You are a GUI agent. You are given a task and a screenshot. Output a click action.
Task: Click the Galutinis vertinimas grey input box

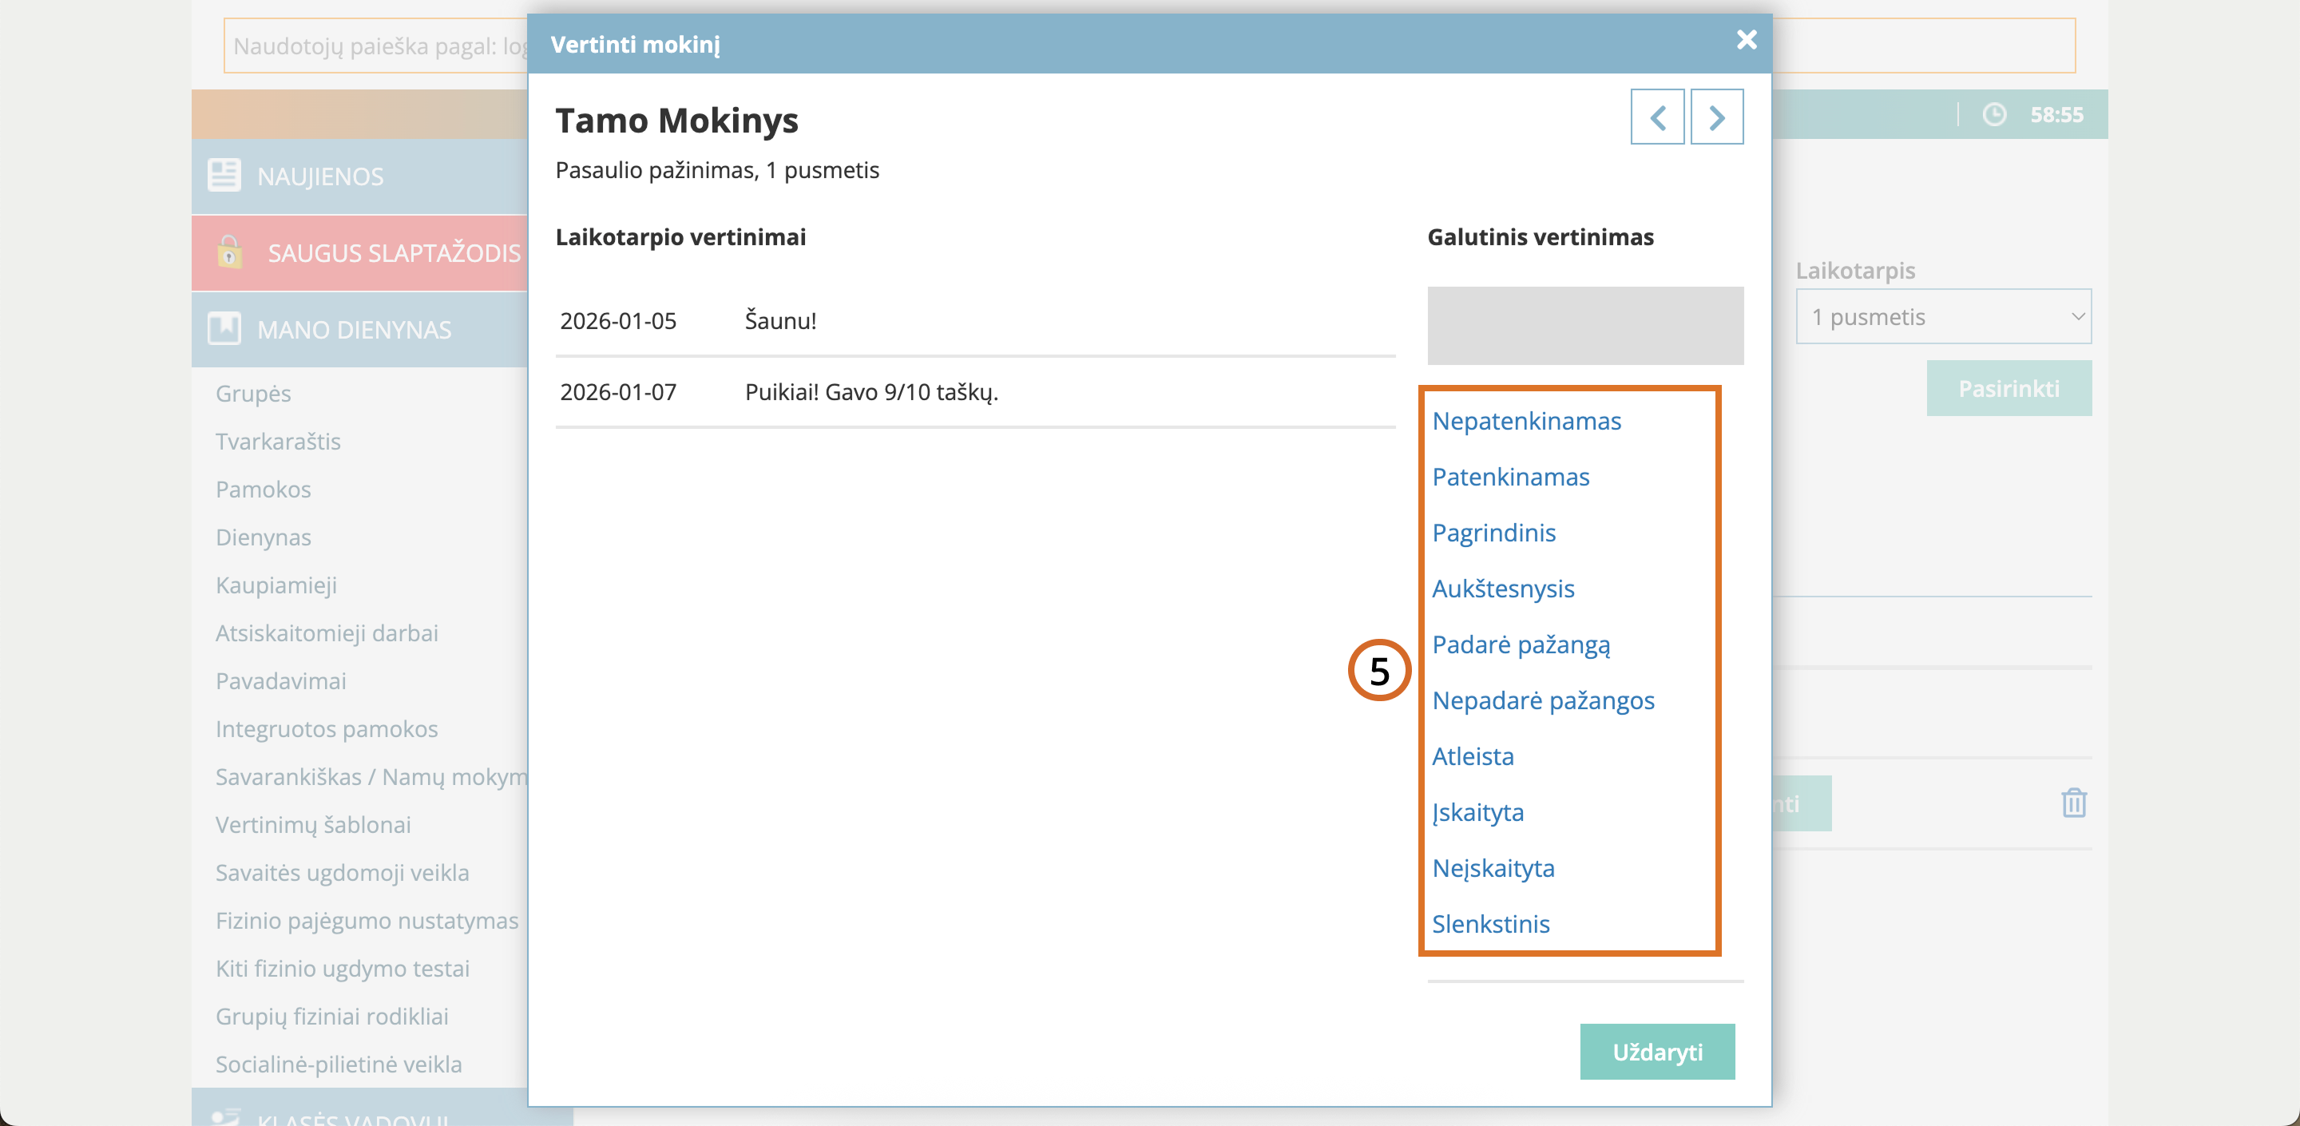[1584, 325]
